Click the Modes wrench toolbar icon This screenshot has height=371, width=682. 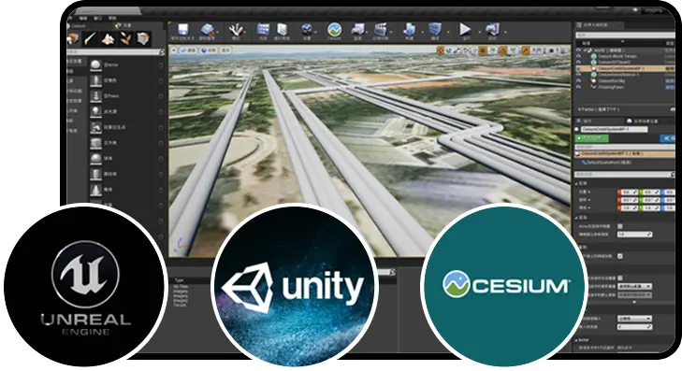(236, 31)
